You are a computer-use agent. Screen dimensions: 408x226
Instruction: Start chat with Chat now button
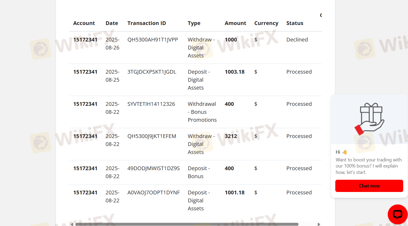click(369, 186)
